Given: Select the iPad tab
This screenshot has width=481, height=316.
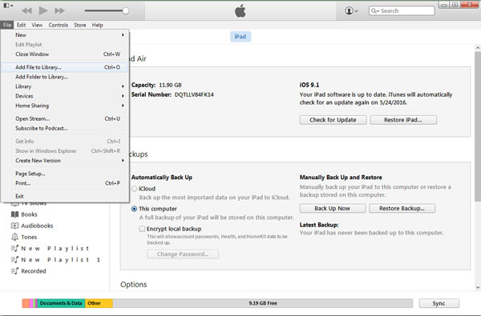Looking at the screenshot, I should 240,37.
